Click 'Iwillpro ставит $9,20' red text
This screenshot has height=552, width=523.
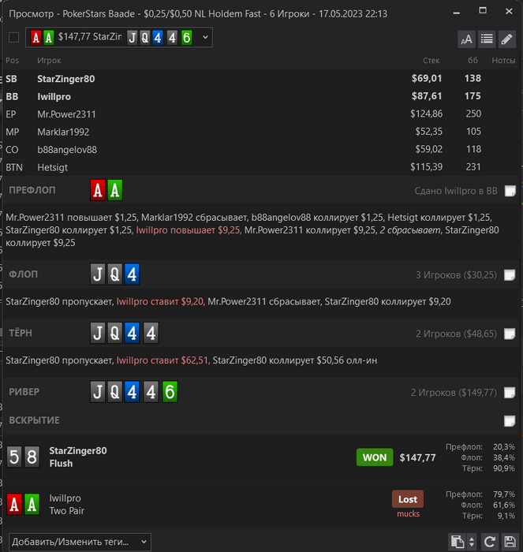pos(161,302)
